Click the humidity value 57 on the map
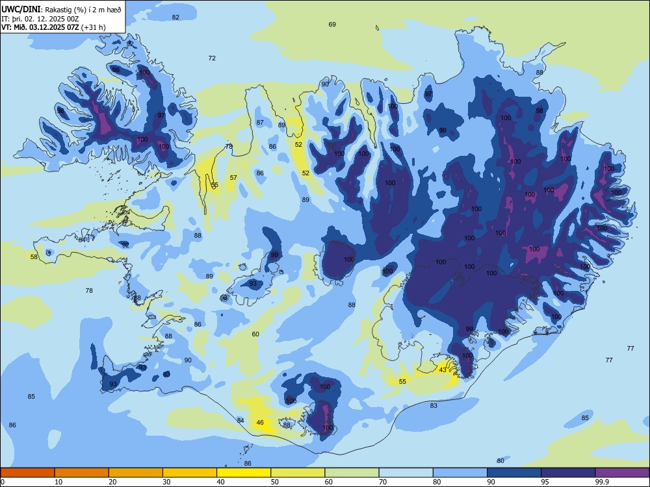This screenshot has width=650, height=487. pyautogui.click(x=233, y=178)
